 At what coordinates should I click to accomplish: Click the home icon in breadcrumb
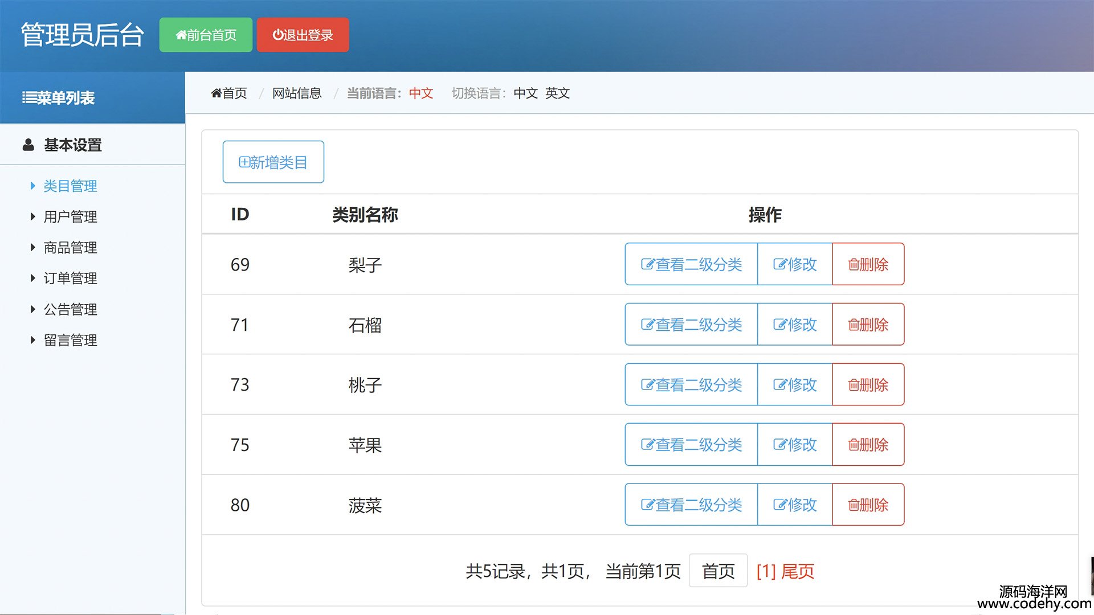(x=216, y=93)
